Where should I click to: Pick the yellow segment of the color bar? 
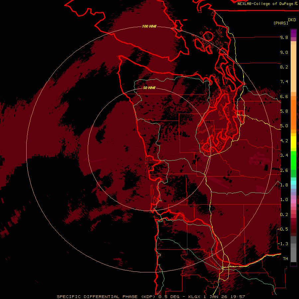(x=293, y=142)
